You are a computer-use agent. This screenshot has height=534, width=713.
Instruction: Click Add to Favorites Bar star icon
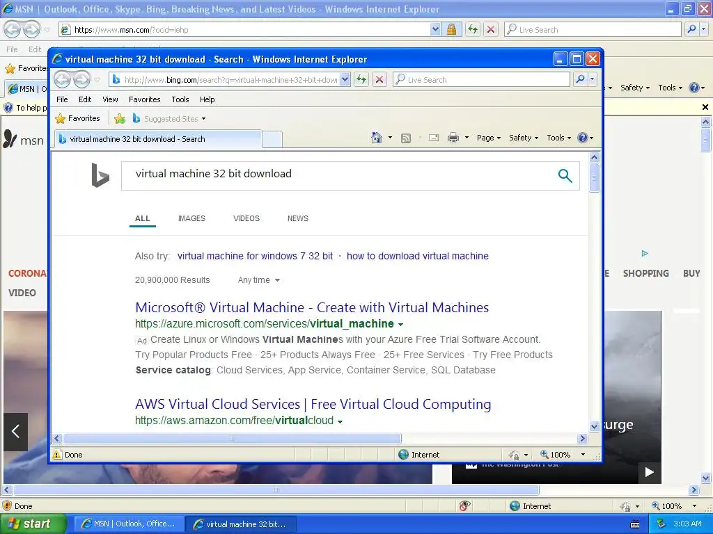120,118
